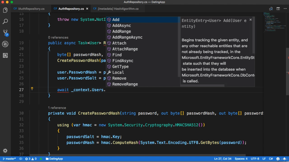Change the C# language mode selector
This screenshot has height=162, width=289.
271,159
